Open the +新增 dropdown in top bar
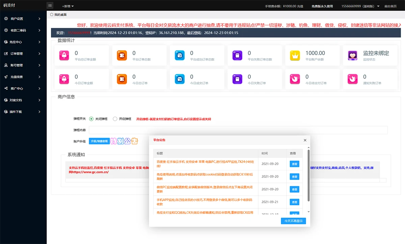 tap(68, 6)
